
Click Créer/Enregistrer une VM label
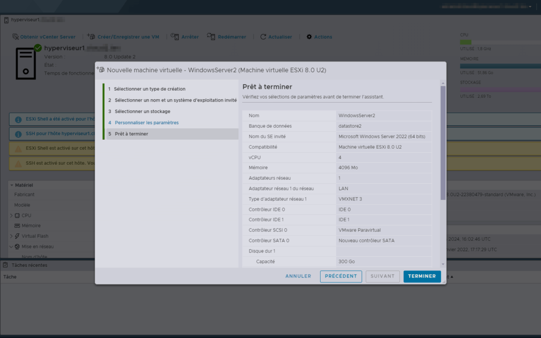pos(128,37)
